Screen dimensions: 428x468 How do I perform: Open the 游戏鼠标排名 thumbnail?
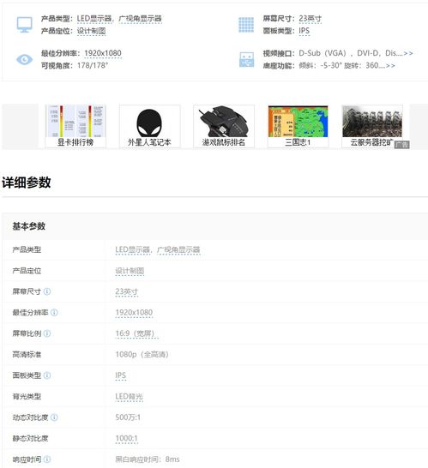[x=224, y=126]
